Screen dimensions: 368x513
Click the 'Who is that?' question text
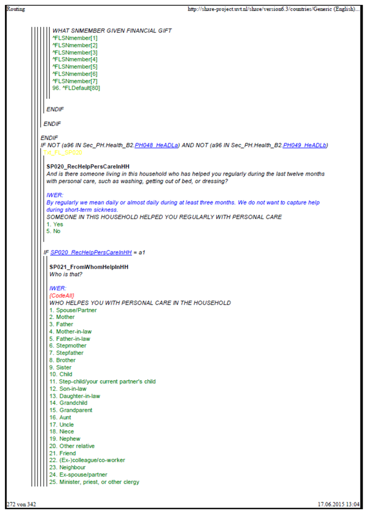click(x=65, y=274)
